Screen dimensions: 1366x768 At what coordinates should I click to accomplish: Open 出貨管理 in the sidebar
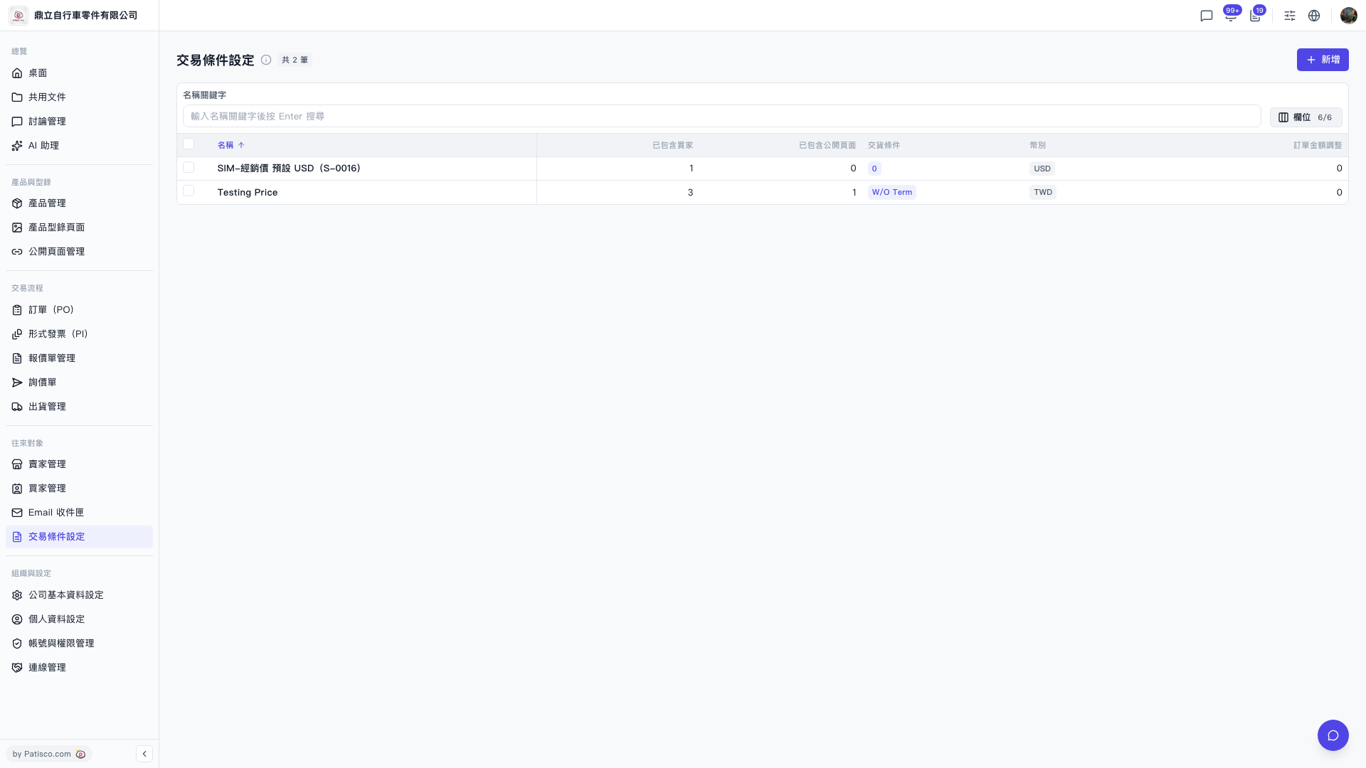(x=79, y=407)
